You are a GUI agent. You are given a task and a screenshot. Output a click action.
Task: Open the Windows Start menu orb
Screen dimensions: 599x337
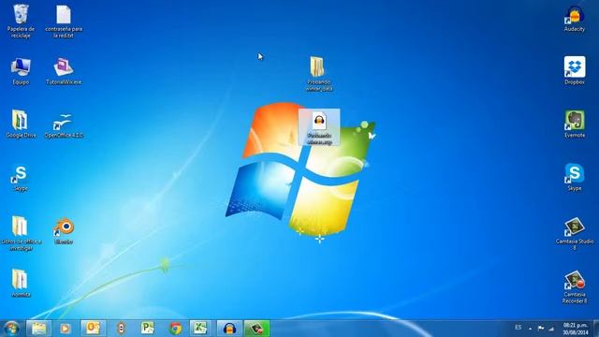11,329
